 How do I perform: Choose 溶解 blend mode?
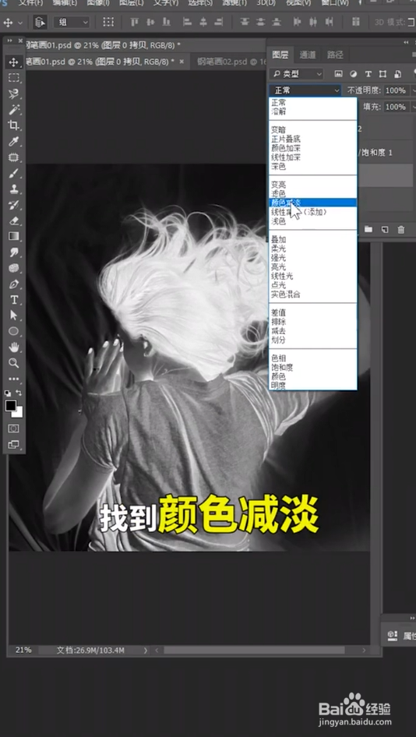[312, 111]
